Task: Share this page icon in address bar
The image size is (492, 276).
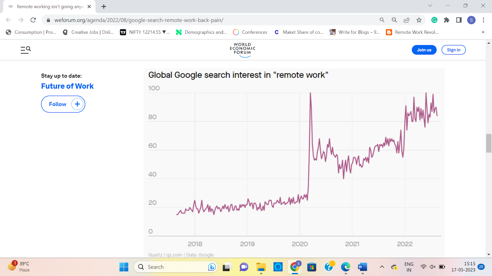Action: (407, 20)
